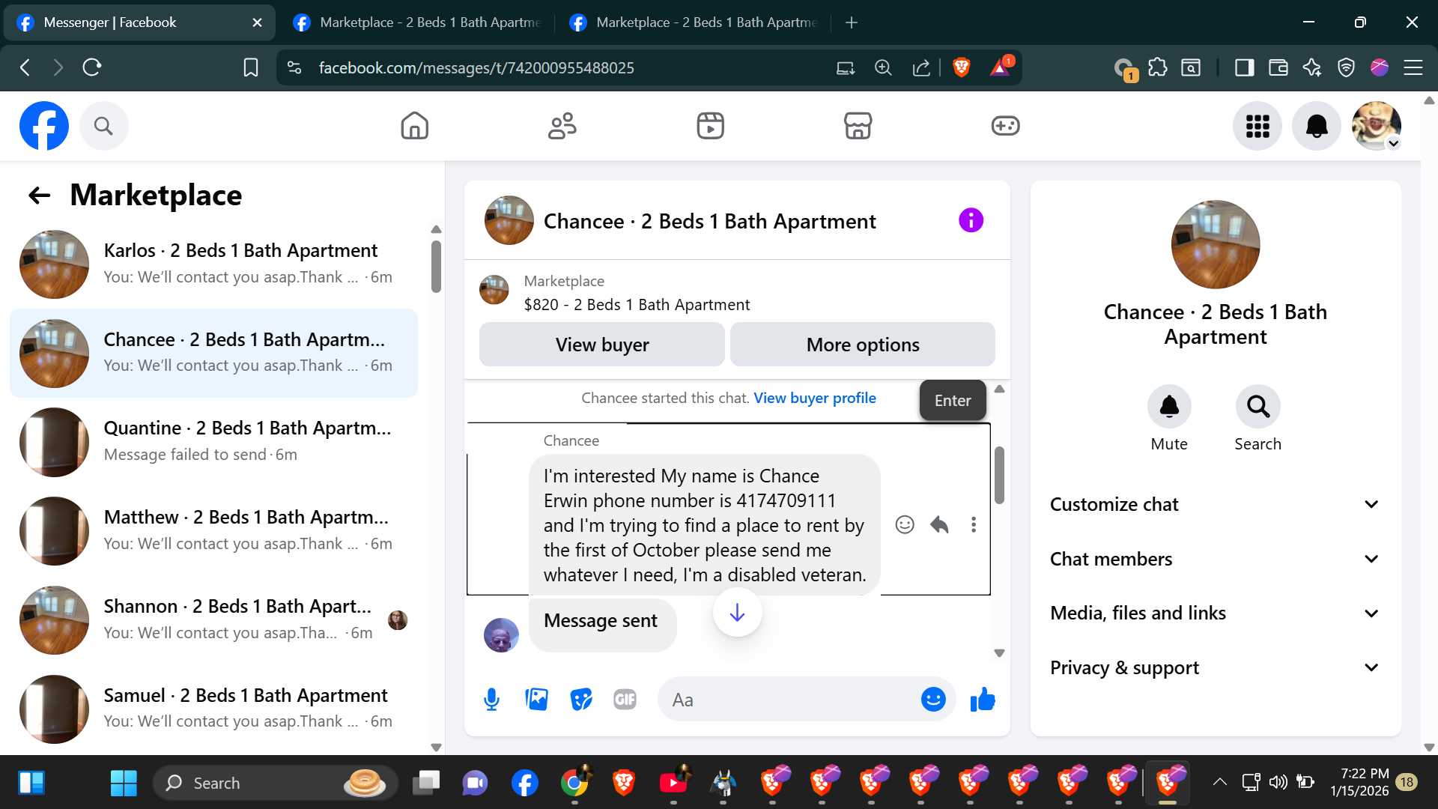The width and height of the screenshot is (1438, 809).
Task: Click the chat messages scrollbar thumb
Action: point(999,476)
